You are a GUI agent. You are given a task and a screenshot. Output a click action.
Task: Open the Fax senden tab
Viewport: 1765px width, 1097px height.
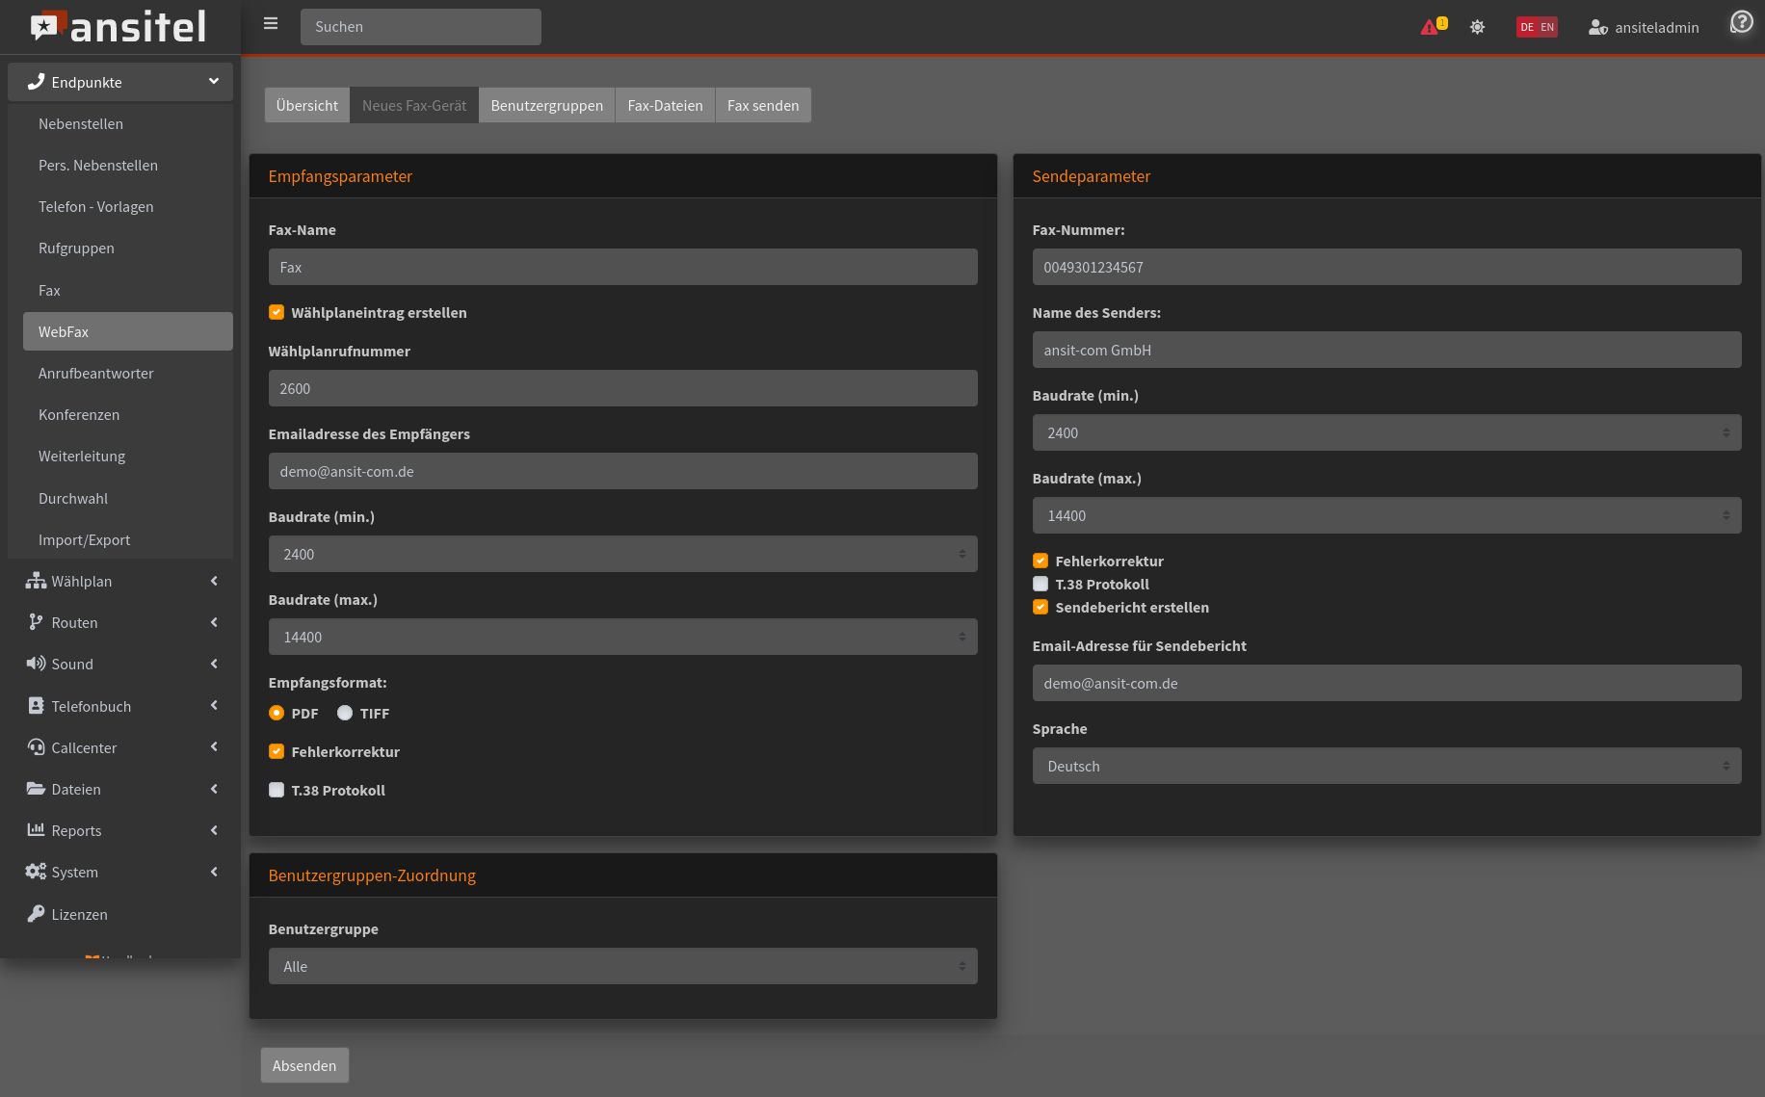763,105
